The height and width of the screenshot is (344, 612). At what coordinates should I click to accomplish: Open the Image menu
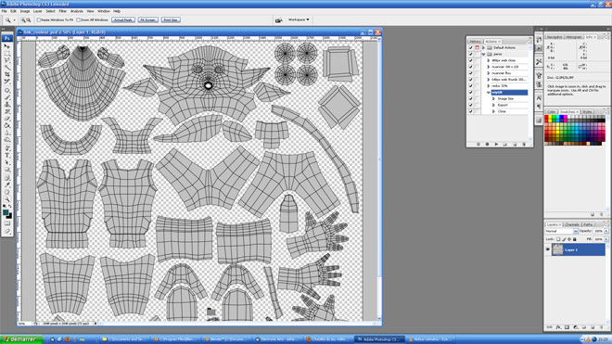[x=25, y=11]
